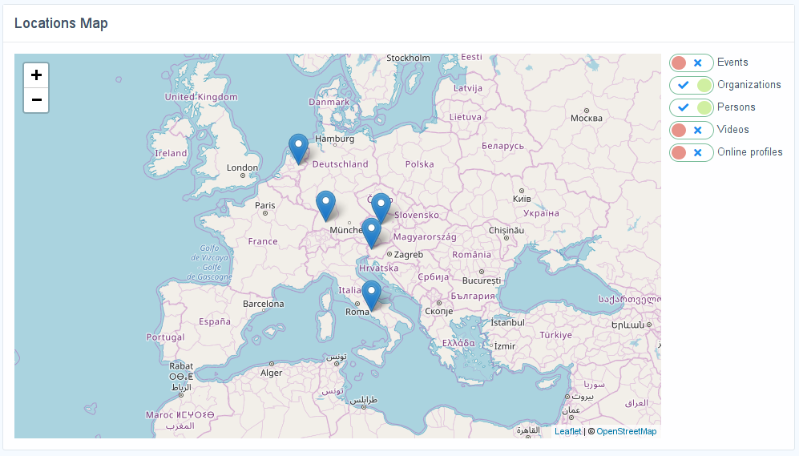The height and width of the screenshot is (456, 799).
Task: Click the Москва city label on map
Action: coord(586,118)
